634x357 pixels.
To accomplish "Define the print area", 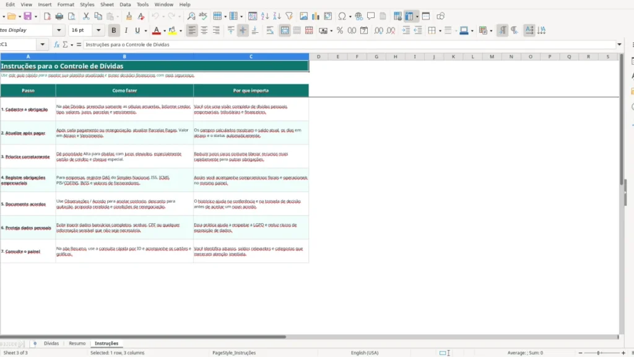I will (x=398, y=16).
